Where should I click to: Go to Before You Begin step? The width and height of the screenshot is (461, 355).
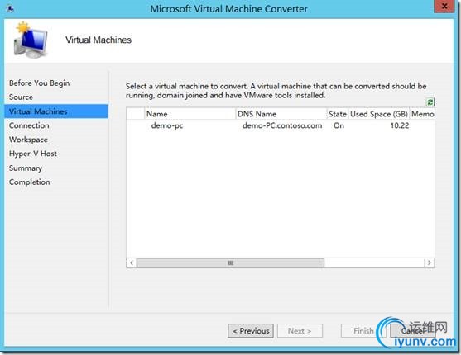pyautogui.click(x=40, y=83)
